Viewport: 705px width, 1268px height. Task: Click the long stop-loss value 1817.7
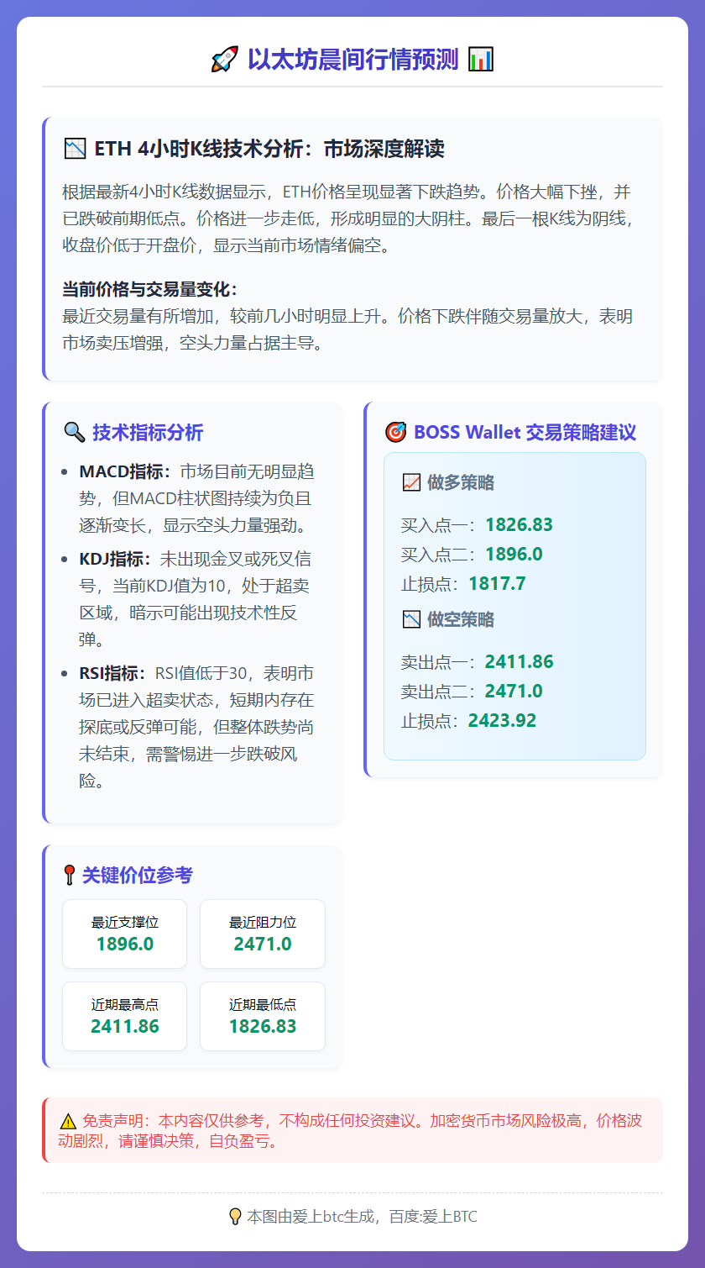pyautogui.click(x=497, y=584)
